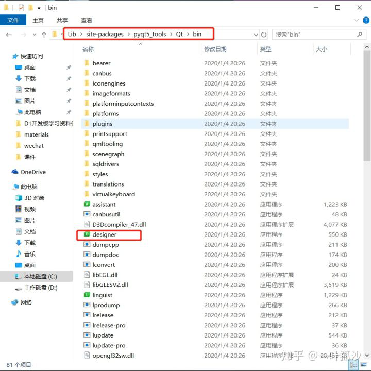
Task: Open recent locations dropdown arrow
Action: click(x=35, y=35)
